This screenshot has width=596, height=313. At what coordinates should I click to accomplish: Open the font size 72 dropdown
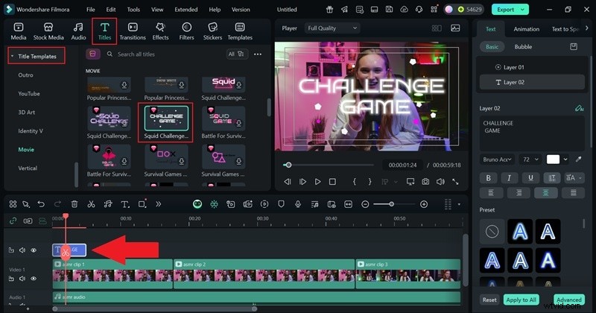click(x=530, y=159)
